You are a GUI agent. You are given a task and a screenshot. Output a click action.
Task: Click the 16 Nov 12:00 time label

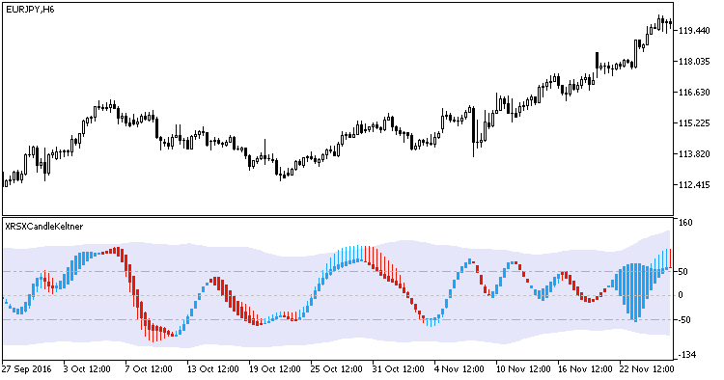[x=585, y=369]
